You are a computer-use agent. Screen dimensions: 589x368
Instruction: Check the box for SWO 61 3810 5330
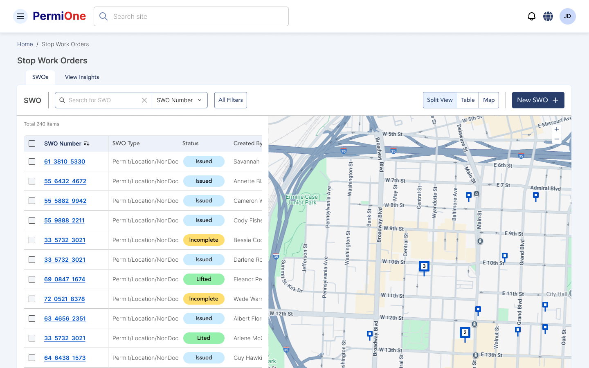coord(32,162)
